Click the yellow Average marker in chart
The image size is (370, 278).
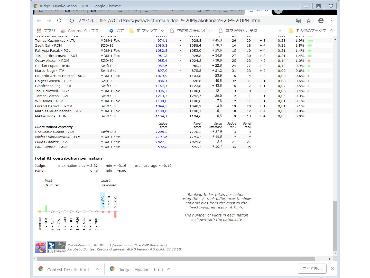[x=40, y=212]
